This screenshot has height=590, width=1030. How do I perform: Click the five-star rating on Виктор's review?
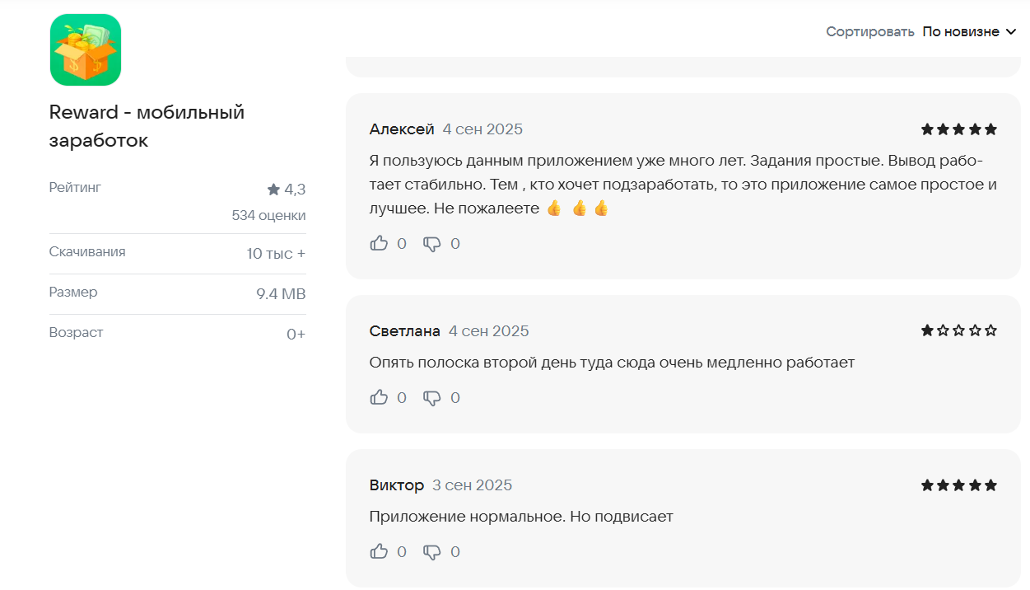tap(958, 485)
